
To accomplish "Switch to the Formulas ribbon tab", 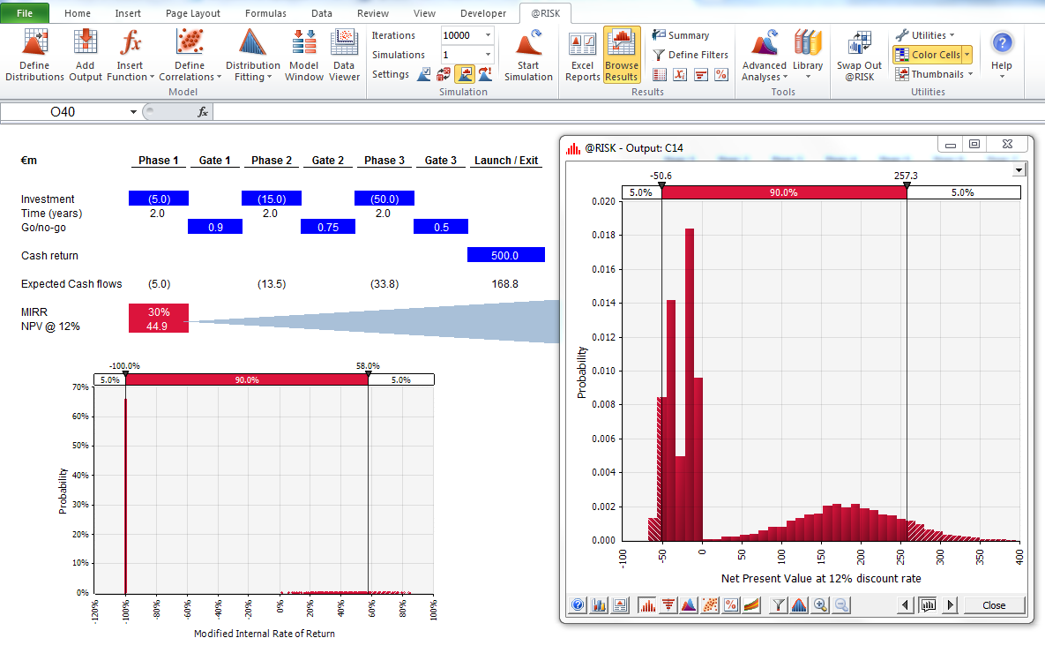I will point(265,13).
